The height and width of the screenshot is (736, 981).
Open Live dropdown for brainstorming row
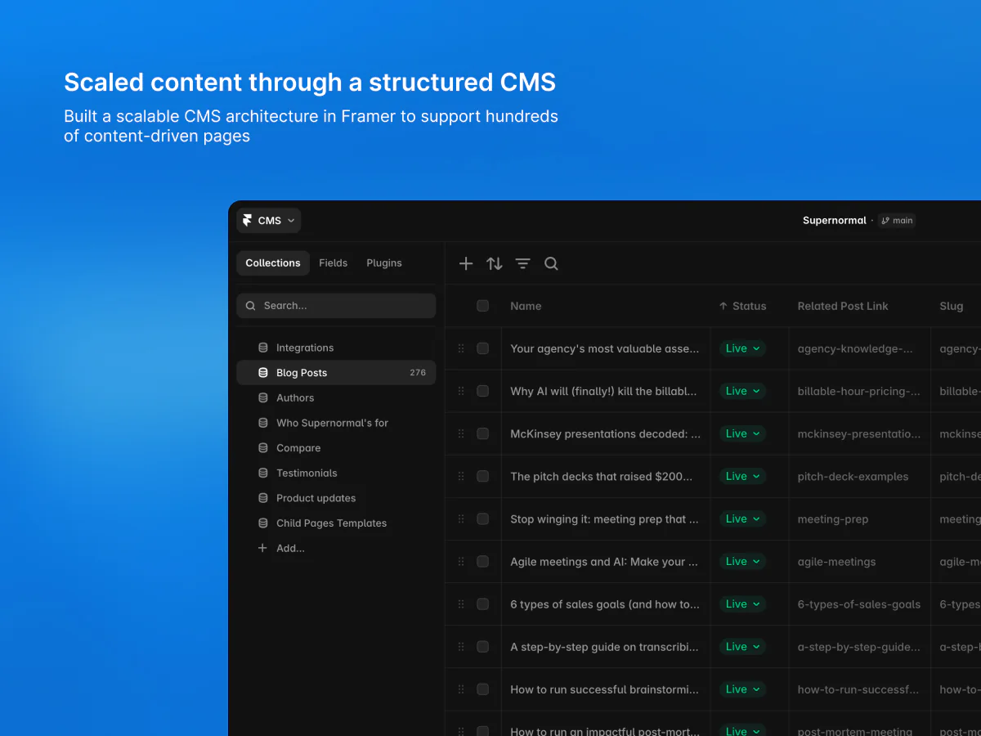(742, 689)
